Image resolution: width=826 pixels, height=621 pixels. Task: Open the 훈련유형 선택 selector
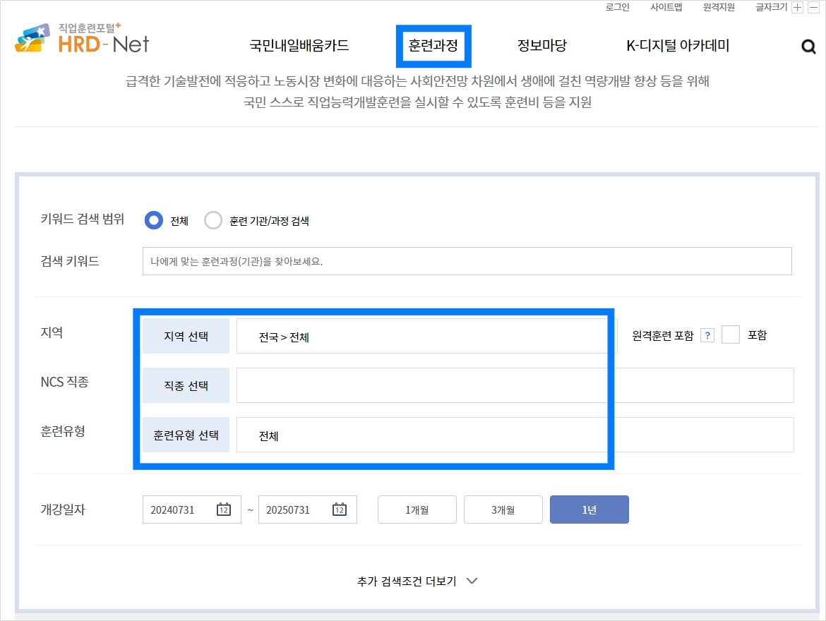[186, 435]
